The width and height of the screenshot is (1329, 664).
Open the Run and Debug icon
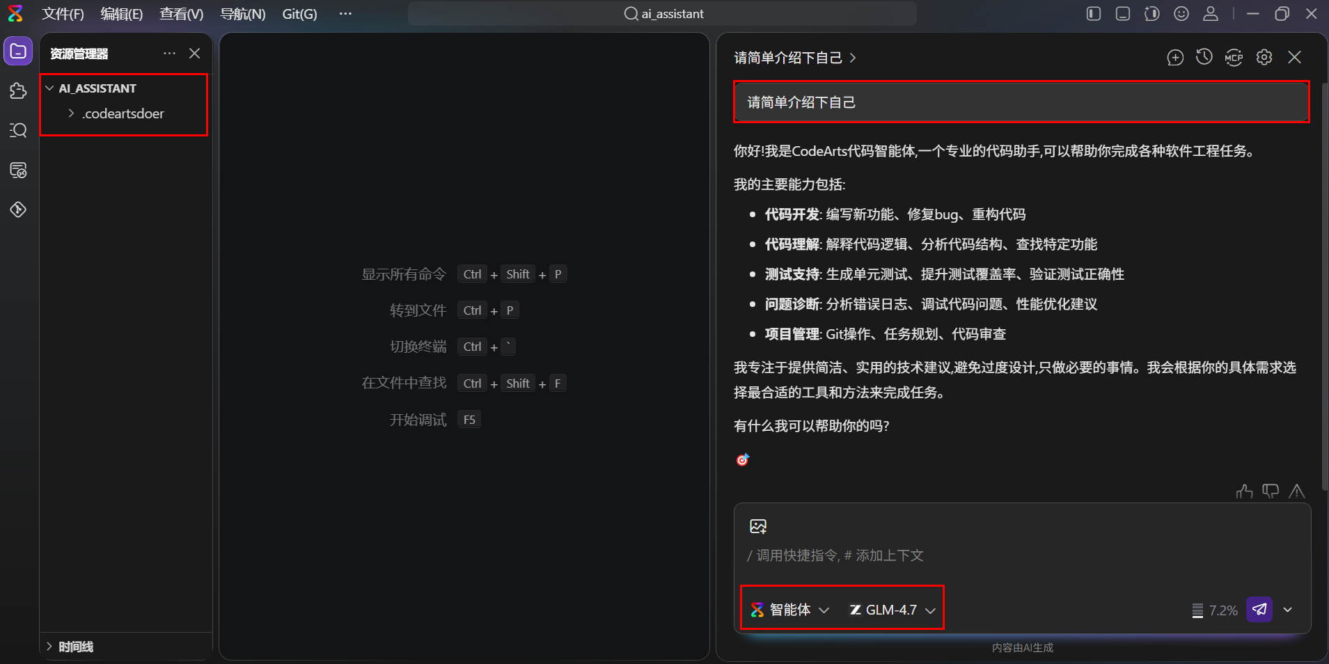[18, 210]
